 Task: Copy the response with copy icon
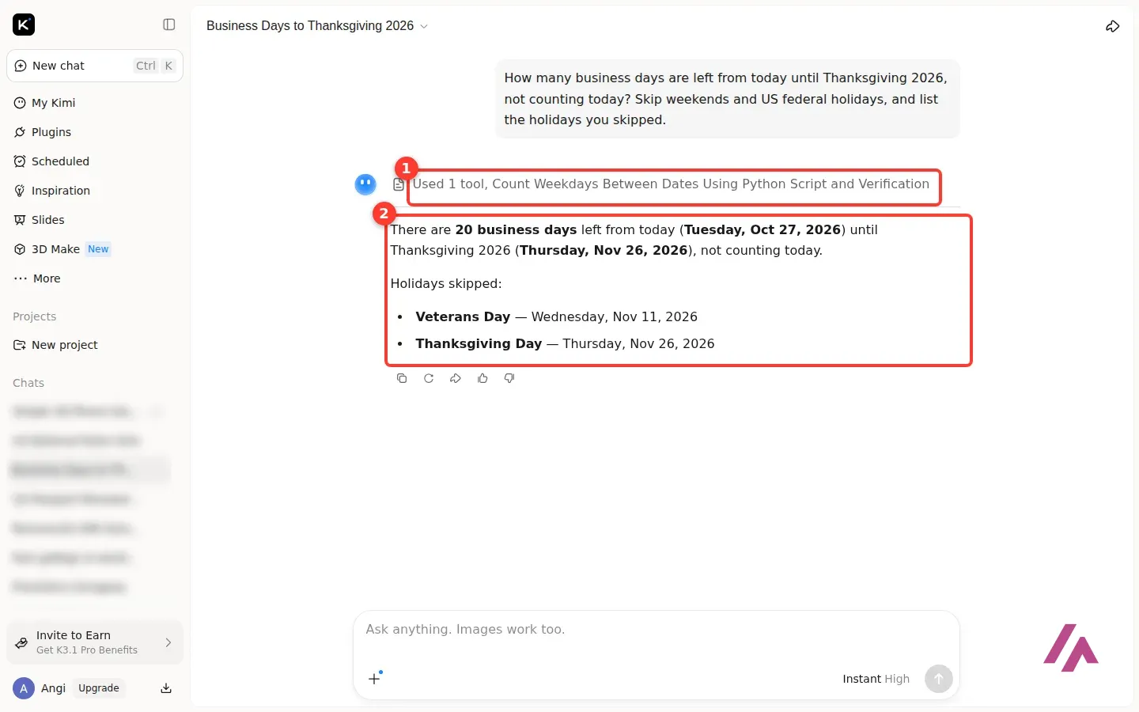tap(402, 378)
